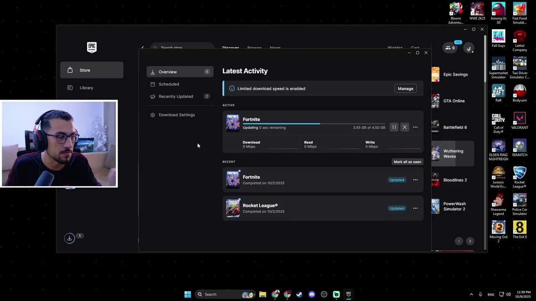Image resolution: width=536 pixels, height=301 pixels.
Task: Click the Windows Start button
Action: (x=188, y=294)
